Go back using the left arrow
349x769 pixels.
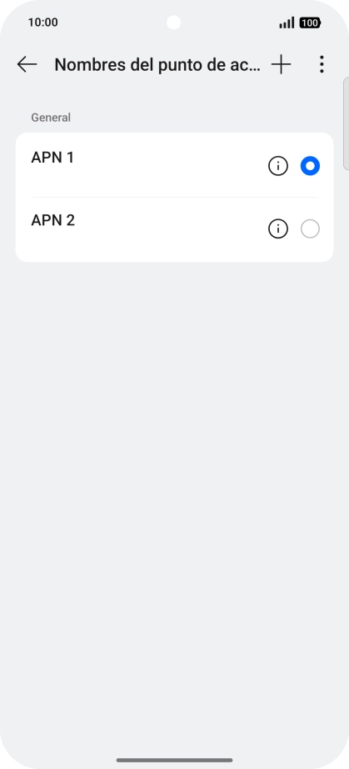27,64
